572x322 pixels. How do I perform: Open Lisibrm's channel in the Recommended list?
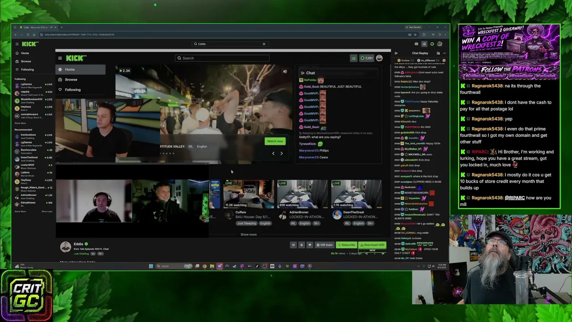click(x=34, y=174)
